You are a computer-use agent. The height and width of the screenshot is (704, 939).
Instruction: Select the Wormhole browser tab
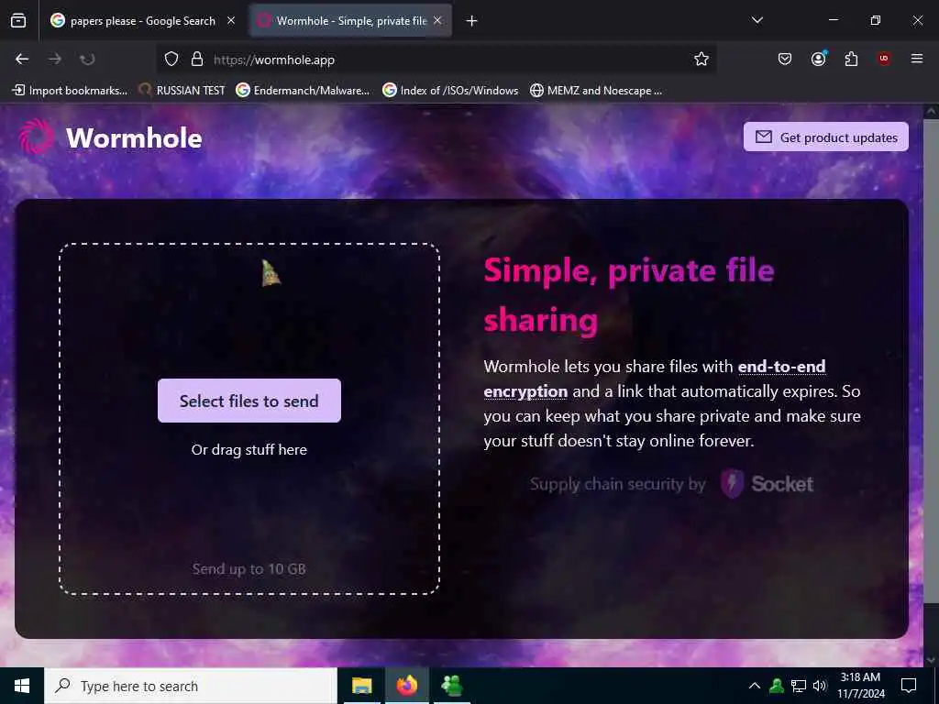pyautogui.click(x=351, y=20)
